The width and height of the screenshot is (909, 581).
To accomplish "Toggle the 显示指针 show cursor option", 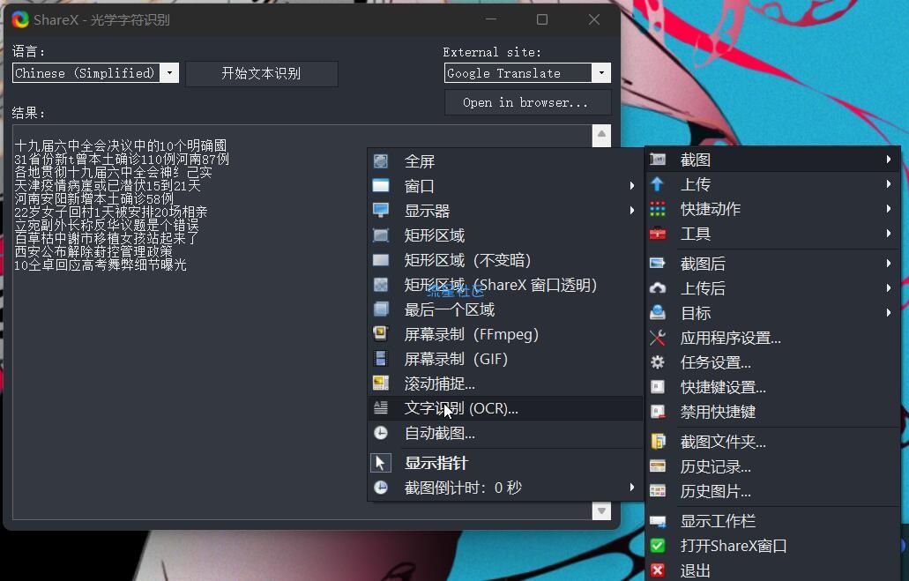I will click(x=505, y=463).
